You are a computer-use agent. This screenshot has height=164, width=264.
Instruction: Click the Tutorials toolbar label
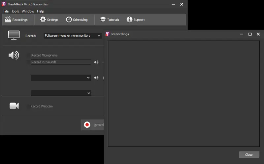point(113,20)
